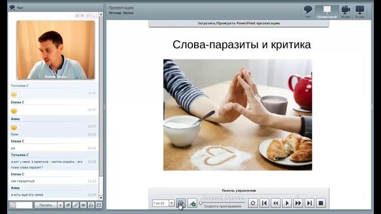Click the notepad icon left of chat input
The image size is (381, 214).
[13, 205]
